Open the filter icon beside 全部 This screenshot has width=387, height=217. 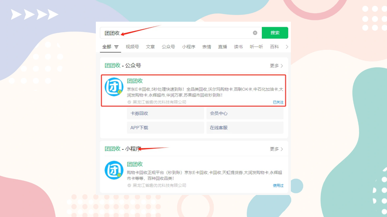(116, 47)
